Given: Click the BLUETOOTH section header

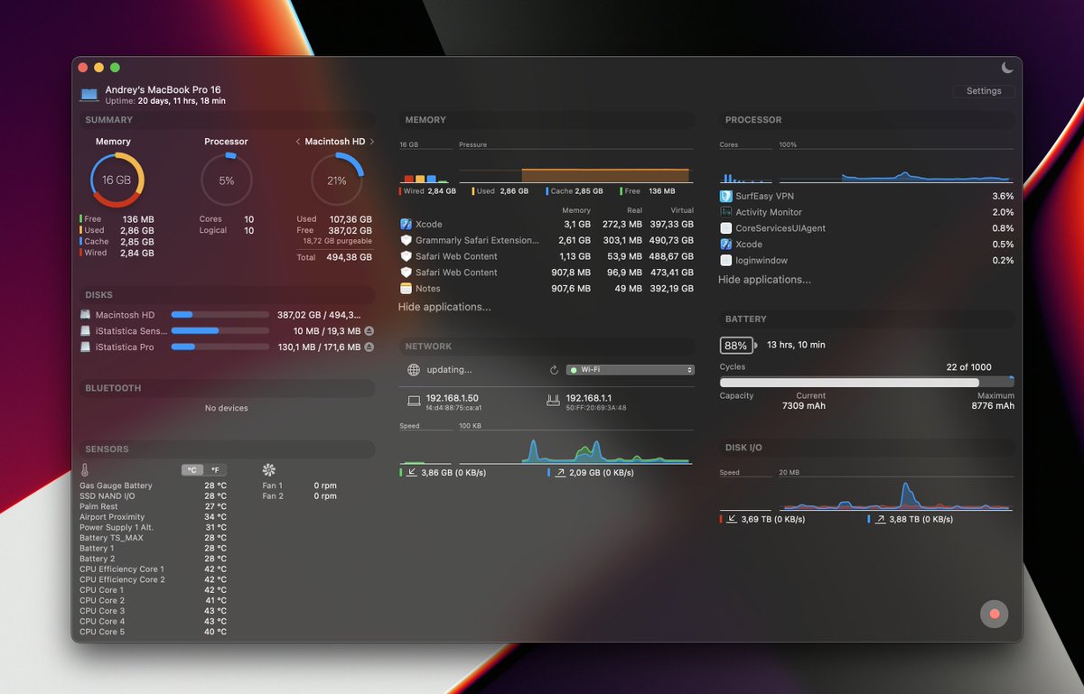Looking at the screenshot, I should (x=227, y=388).
